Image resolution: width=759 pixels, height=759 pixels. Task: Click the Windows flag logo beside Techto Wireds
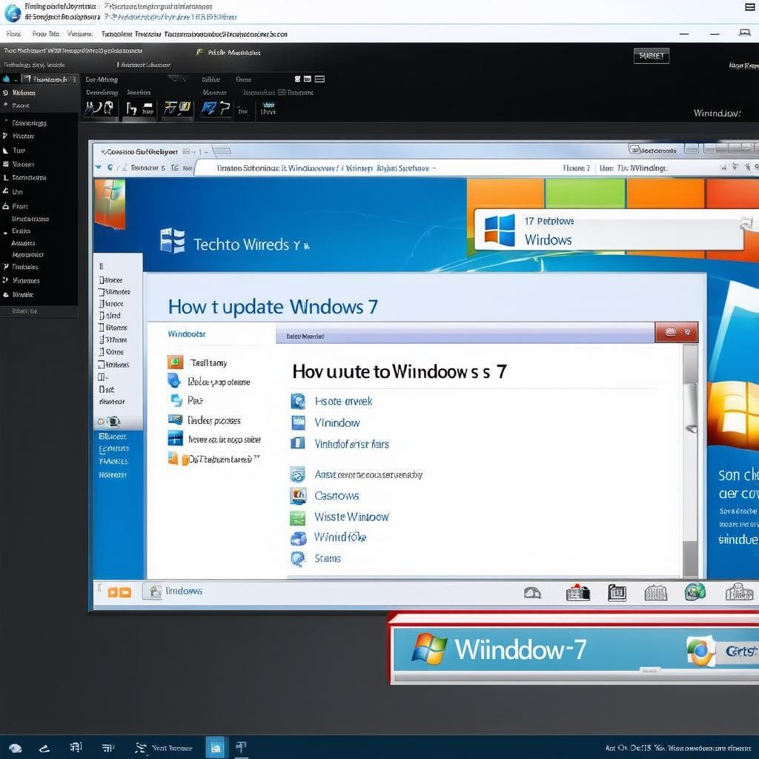(172, 242)
